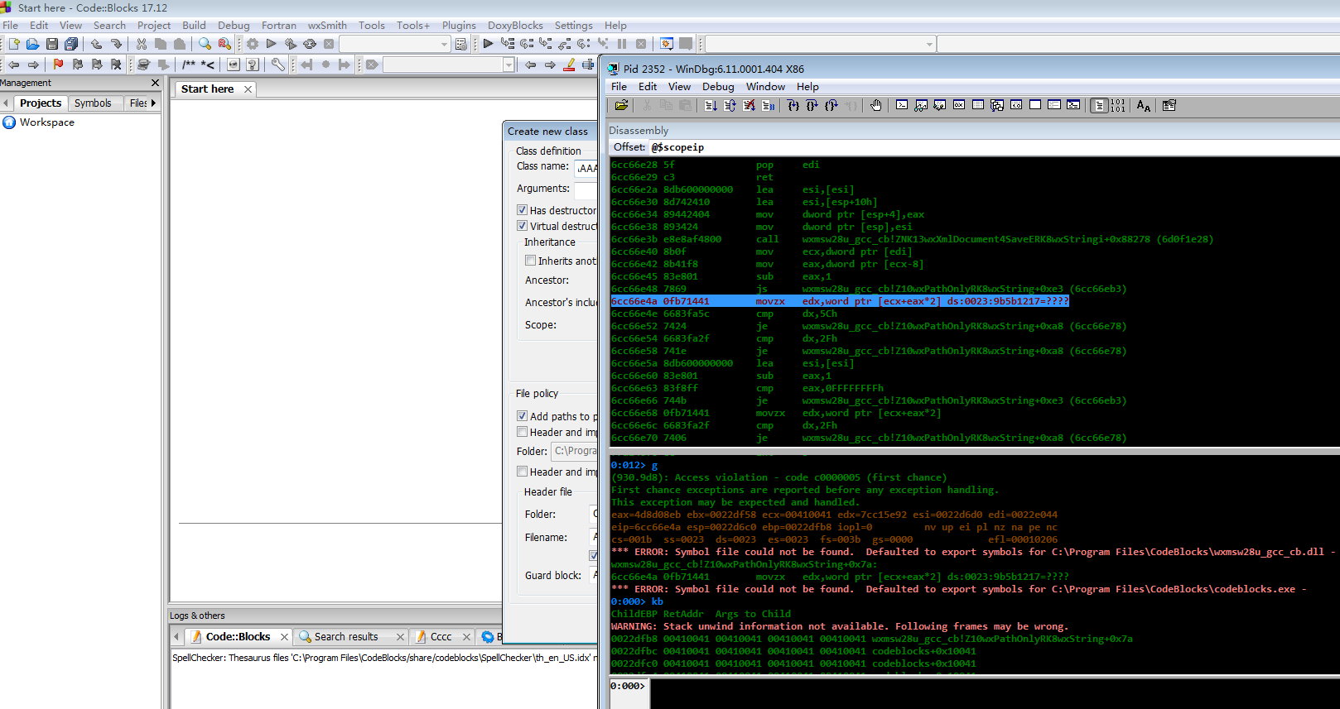Step Over braces icon in WinDbg
The image size is (1340, 709).
point(812,105)
